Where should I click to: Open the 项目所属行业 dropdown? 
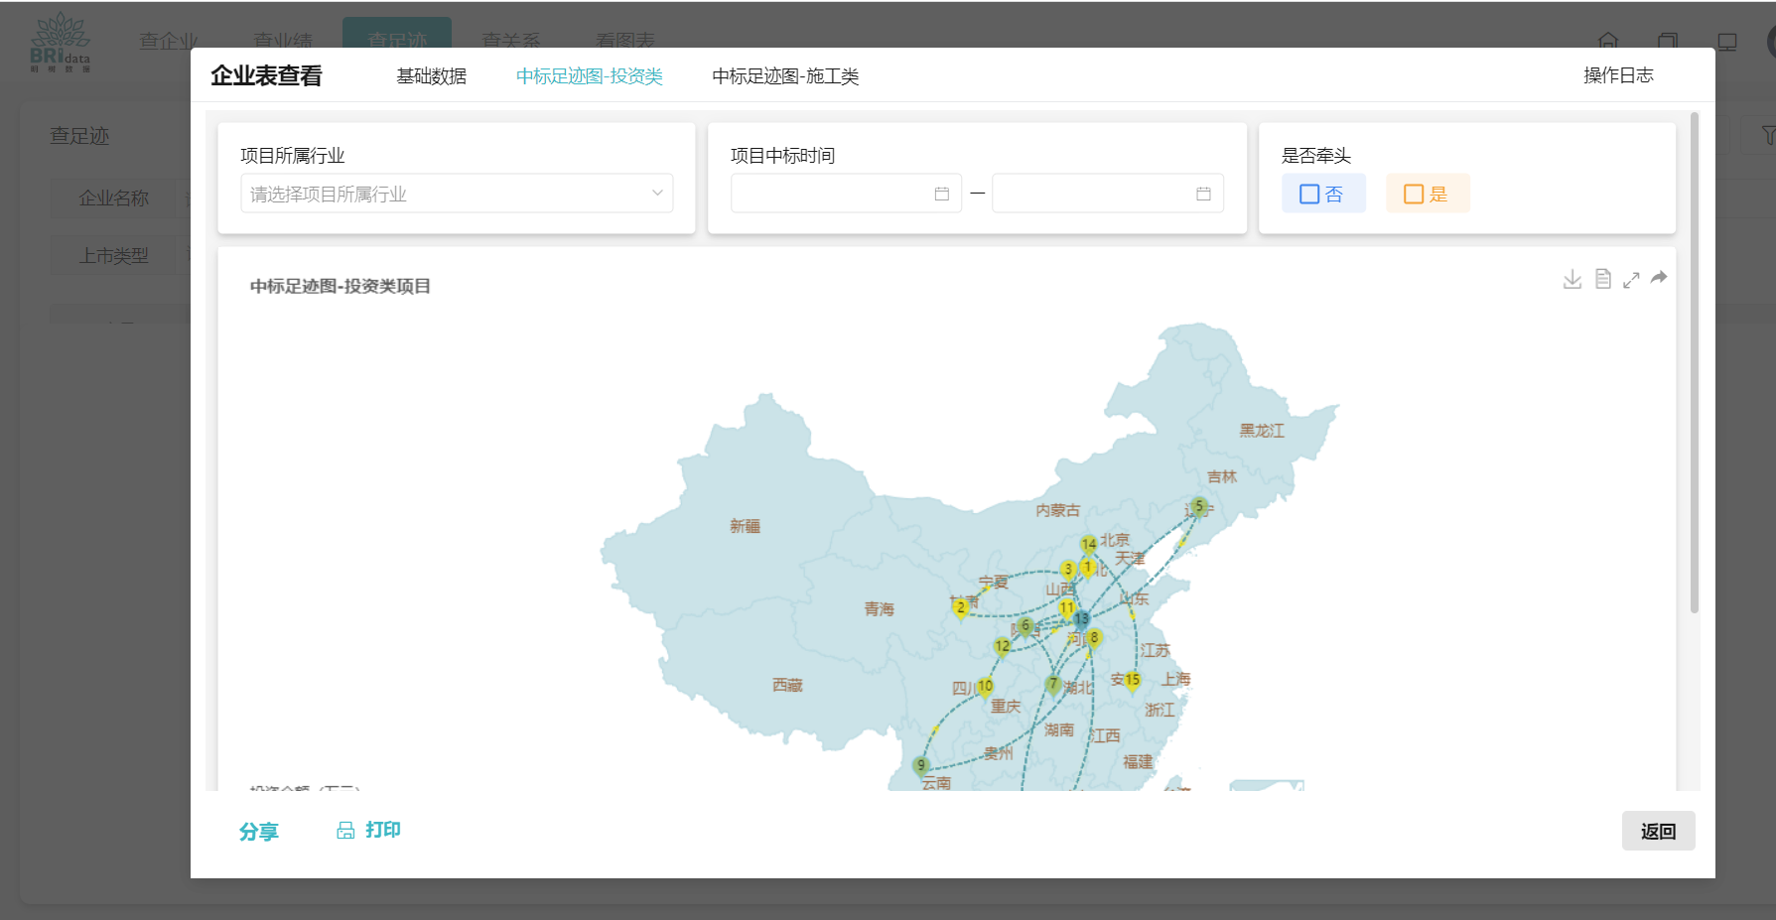tap(457, 194)
